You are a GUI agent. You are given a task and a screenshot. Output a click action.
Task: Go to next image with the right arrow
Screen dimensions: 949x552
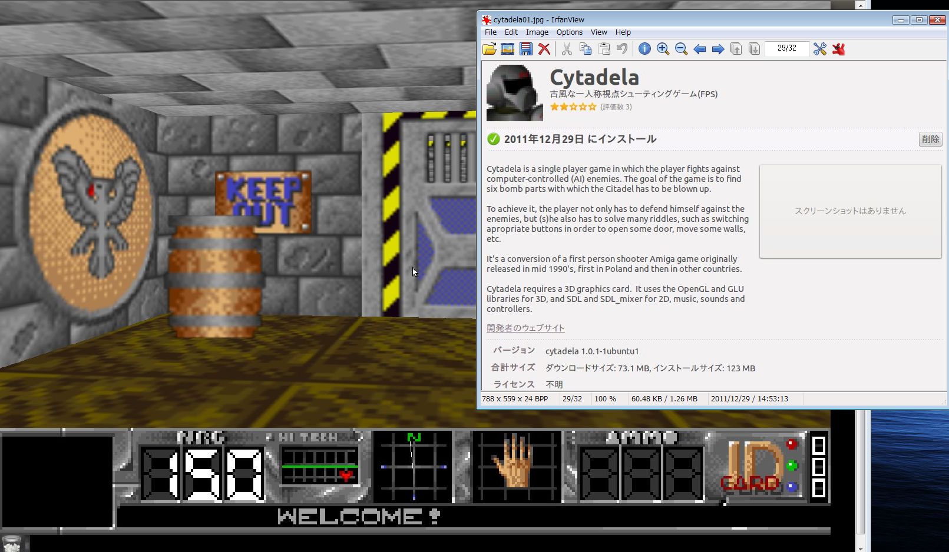point(717,49)
